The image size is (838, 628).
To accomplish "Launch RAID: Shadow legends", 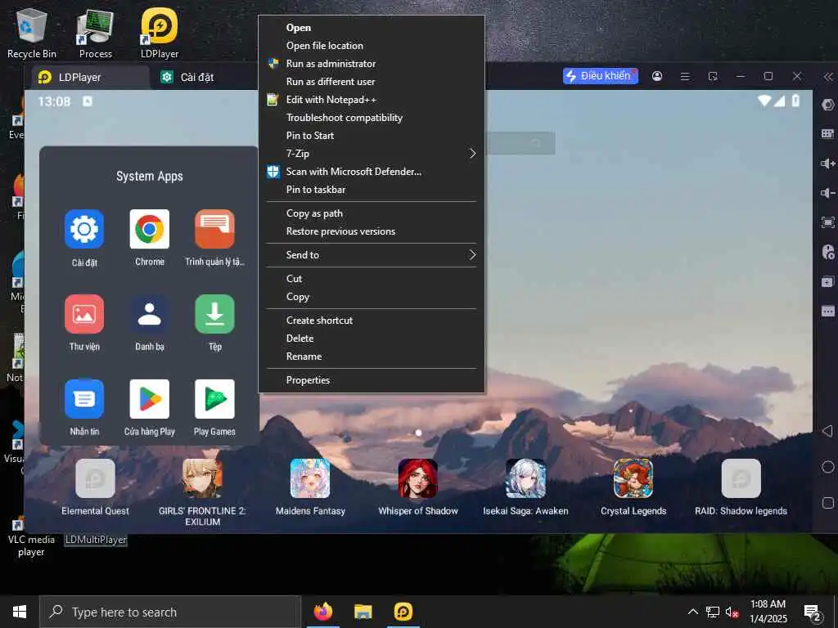I will 741,487.
